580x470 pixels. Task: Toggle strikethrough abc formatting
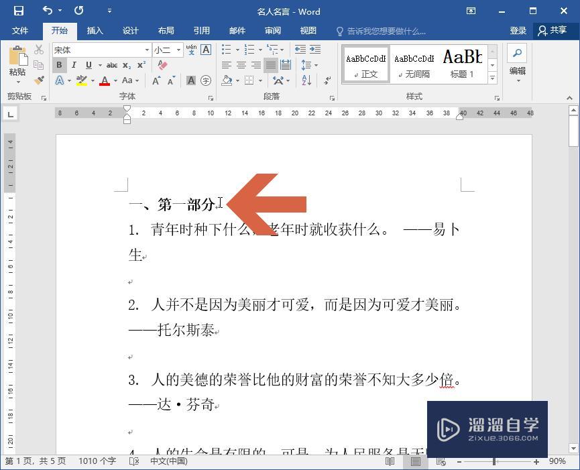click(112, 66)
